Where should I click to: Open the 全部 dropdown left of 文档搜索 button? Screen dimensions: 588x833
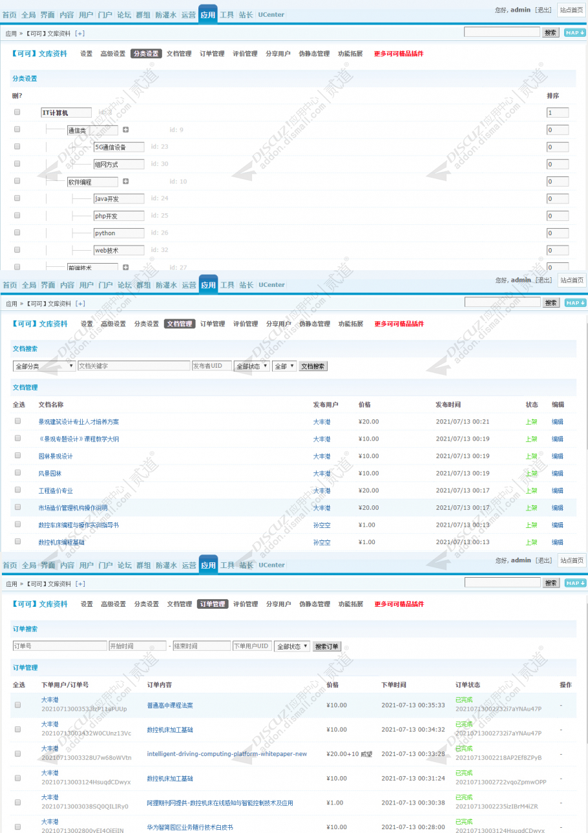tap(284, 366)
